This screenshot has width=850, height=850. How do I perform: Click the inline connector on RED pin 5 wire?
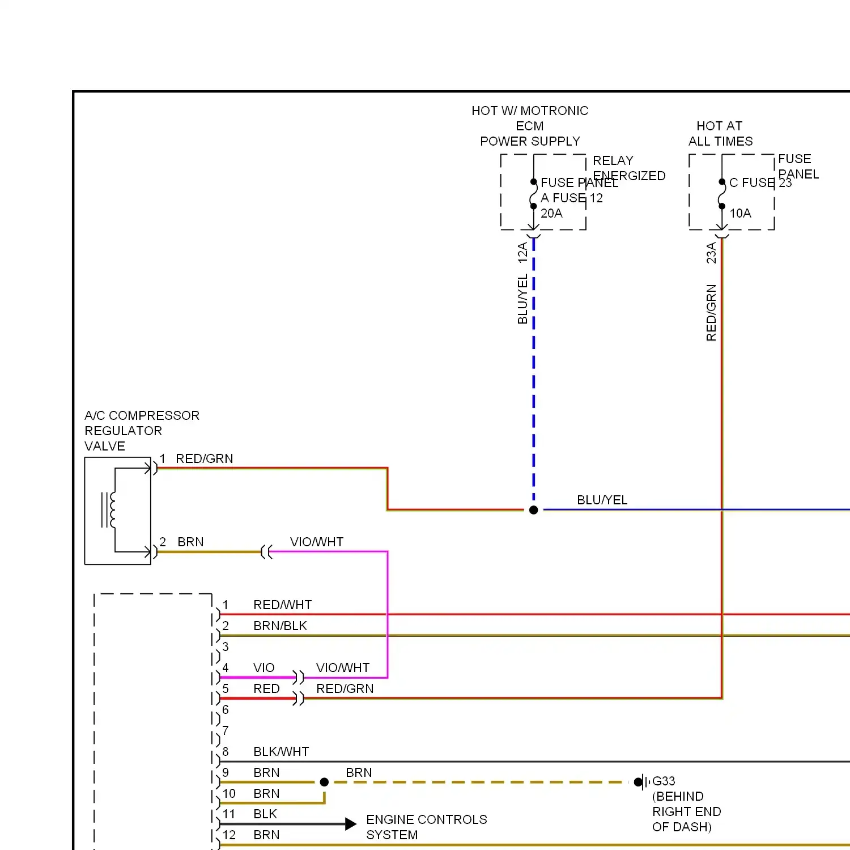[299, 698]
